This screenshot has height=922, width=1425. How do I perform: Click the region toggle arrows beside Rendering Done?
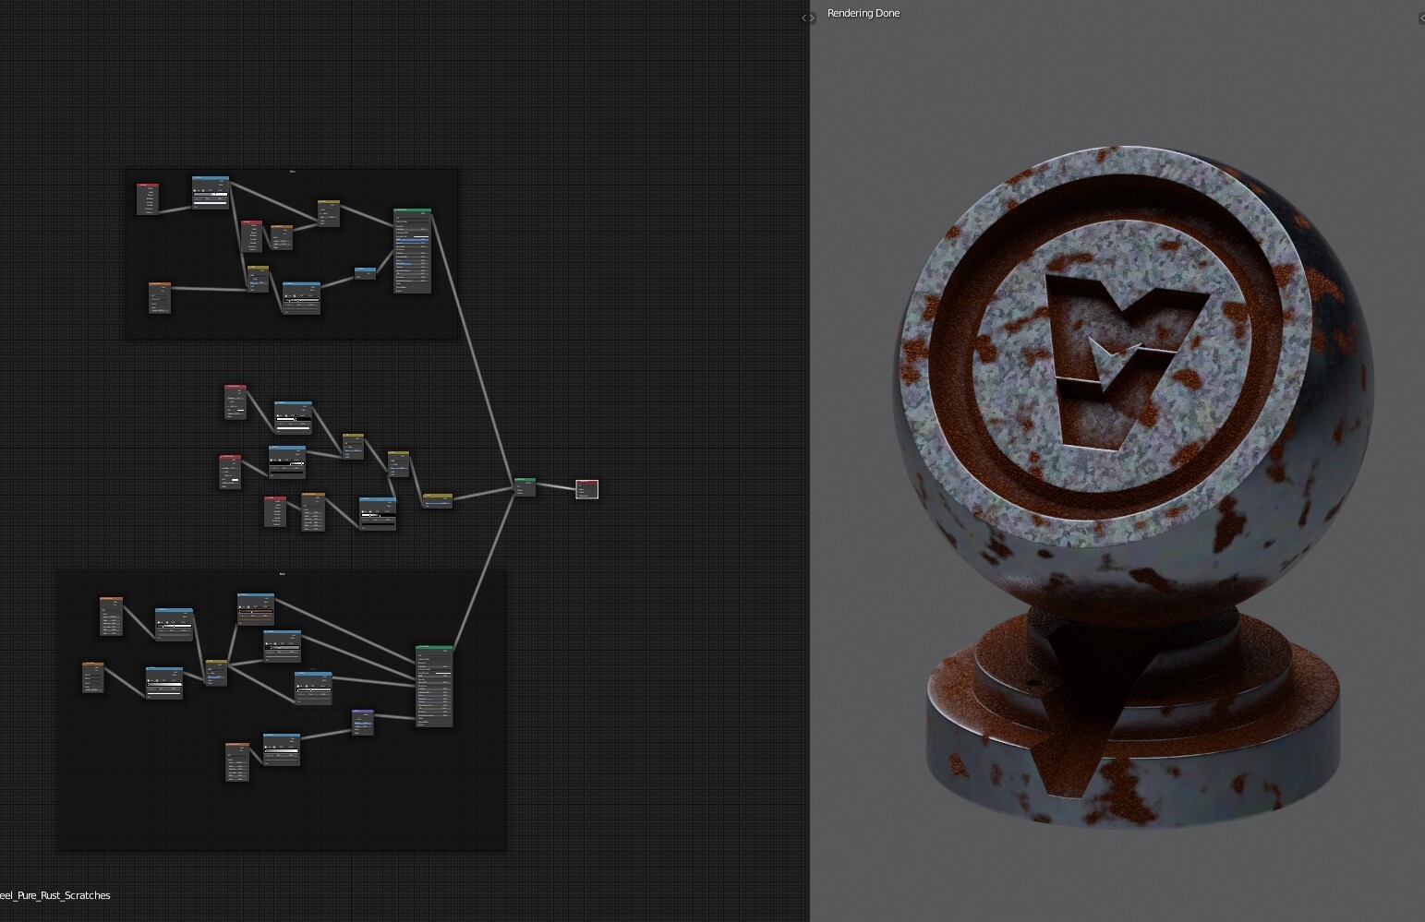coord(808,18)
